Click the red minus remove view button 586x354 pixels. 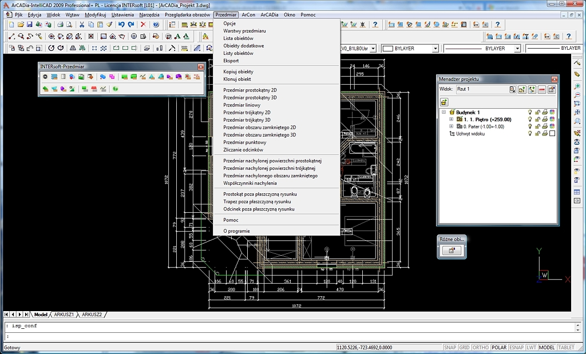pyautogui.click(x=541, y=90)
